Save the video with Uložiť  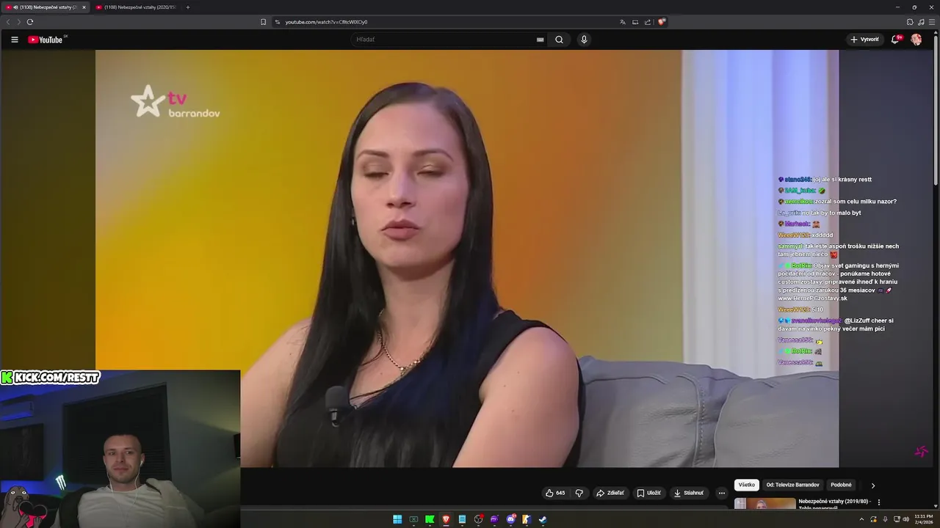[648, 493]
